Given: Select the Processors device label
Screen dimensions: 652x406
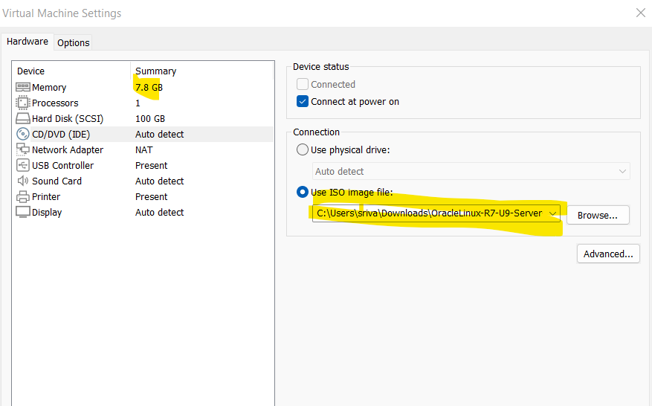Looking at the screenshot, I should 55,103.
